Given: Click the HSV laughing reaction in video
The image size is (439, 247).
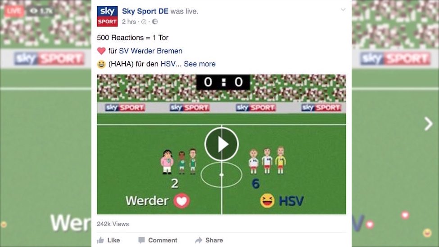Looking at the screenshot, I should click(x=267, y=201).
